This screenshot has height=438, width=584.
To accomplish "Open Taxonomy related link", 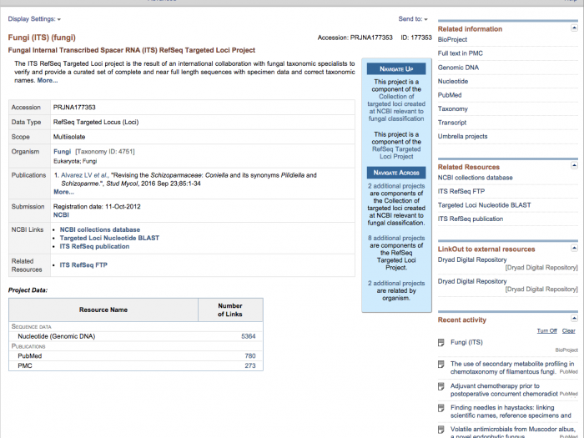I will click(452, 108).
